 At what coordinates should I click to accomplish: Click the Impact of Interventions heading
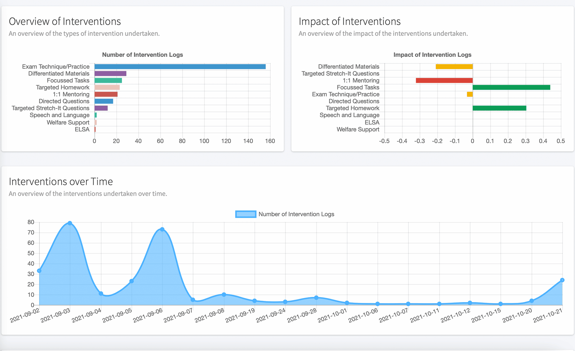pyautogui.click(x=350, y=22)
